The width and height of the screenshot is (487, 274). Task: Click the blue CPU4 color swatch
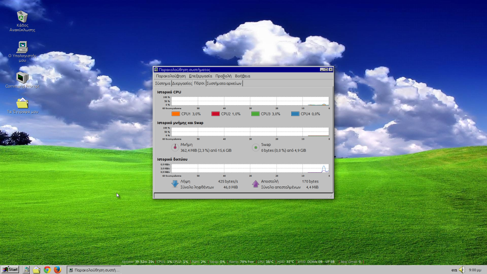tap(295, 114)
